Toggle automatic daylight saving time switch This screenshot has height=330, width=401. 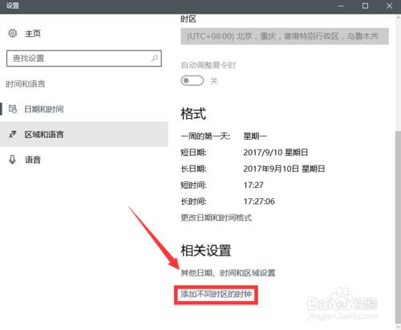click(x=192, y=80)
